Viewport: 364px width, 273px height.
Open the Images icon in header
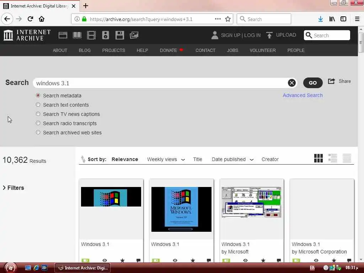pos(134,35)
